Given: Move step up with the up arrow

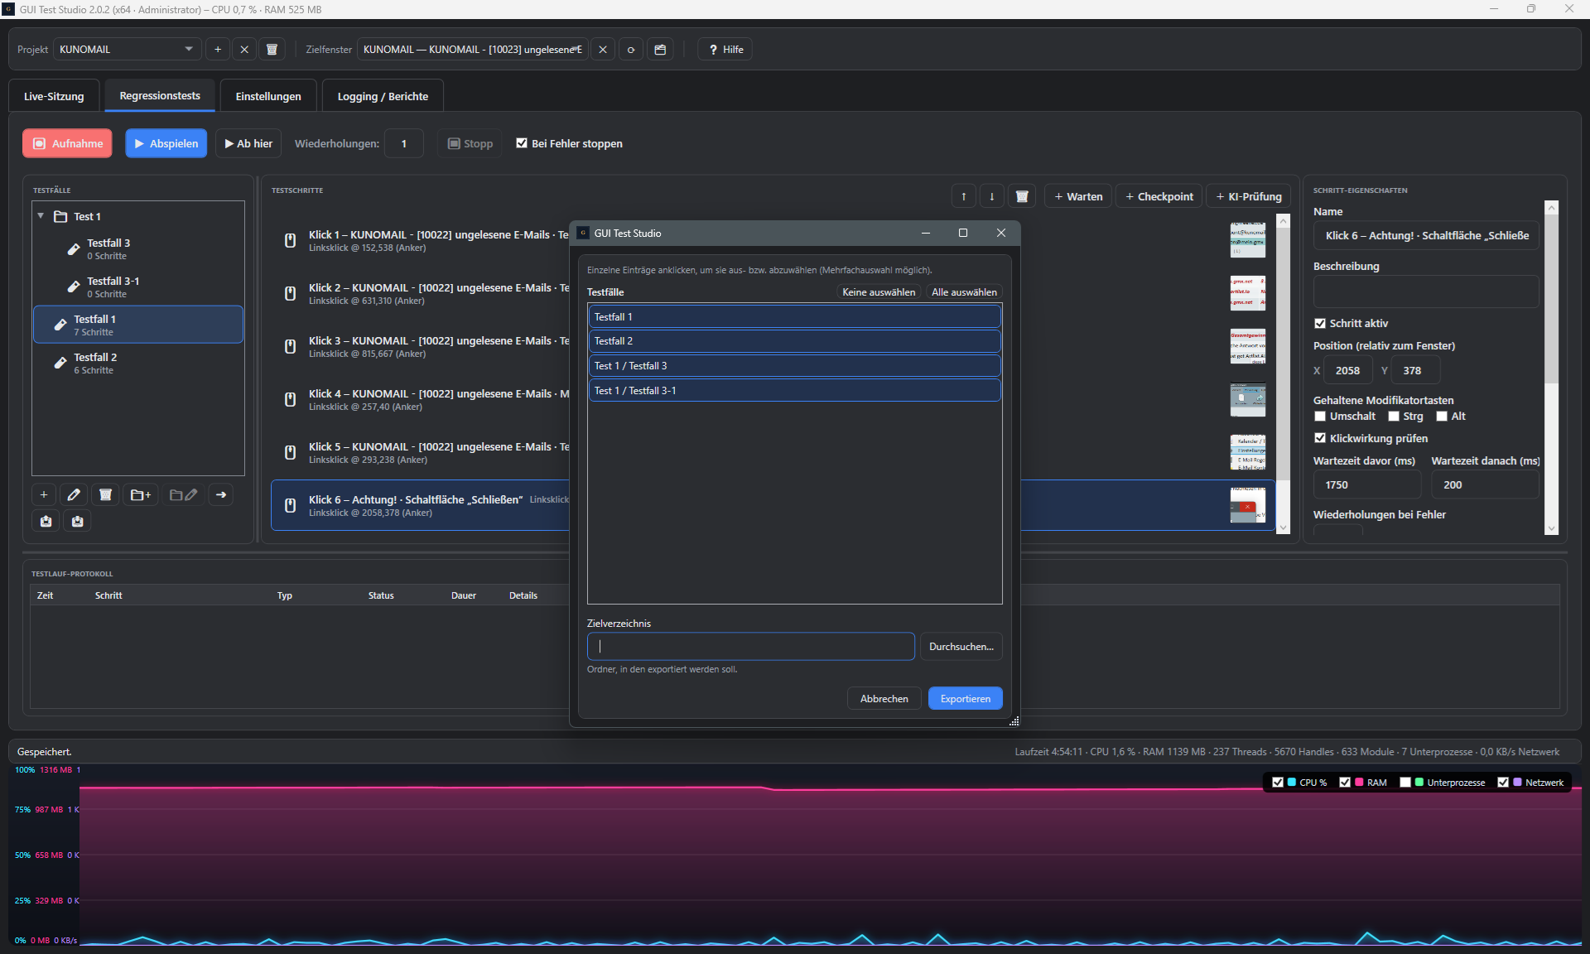Looking at the screenshot, I should (964, 197).
